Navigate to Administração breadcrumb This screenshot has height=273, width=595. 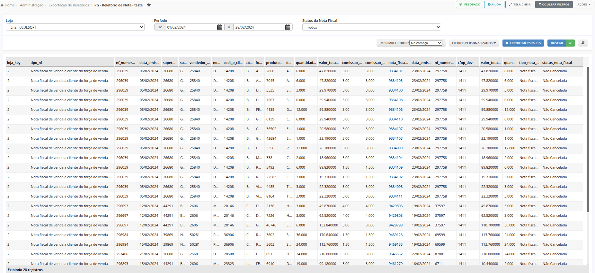point(31,5)
